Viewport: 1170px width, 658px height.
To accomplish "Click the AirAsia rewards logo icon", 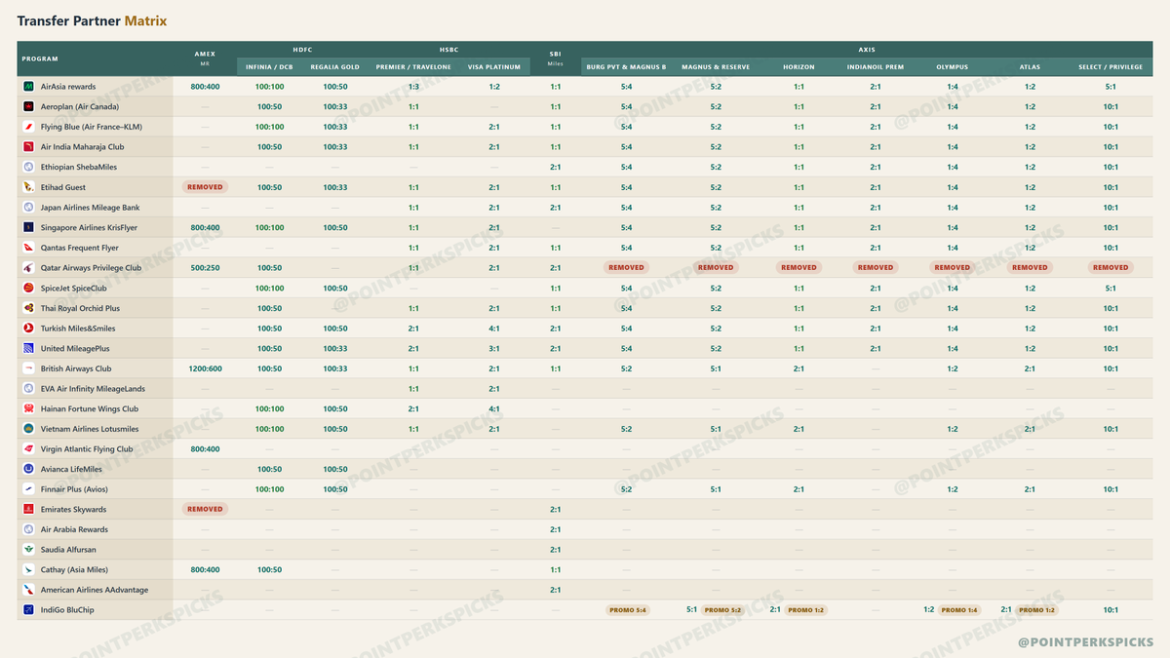I will point(29,87).
